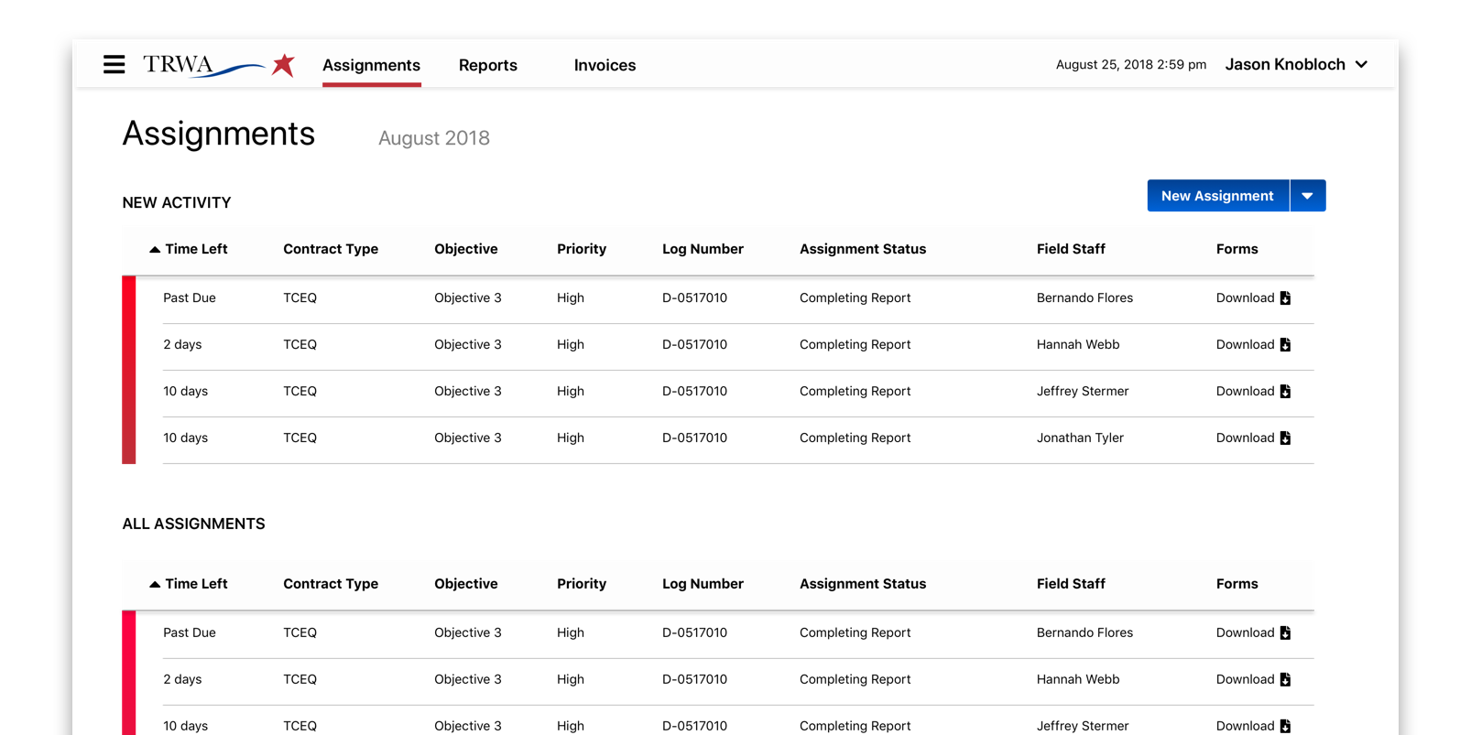This screenshot has height=735, width=1471.
Task: Download forms for All Assignments Bernando Flores
Action: click(x=1253, y=633)
